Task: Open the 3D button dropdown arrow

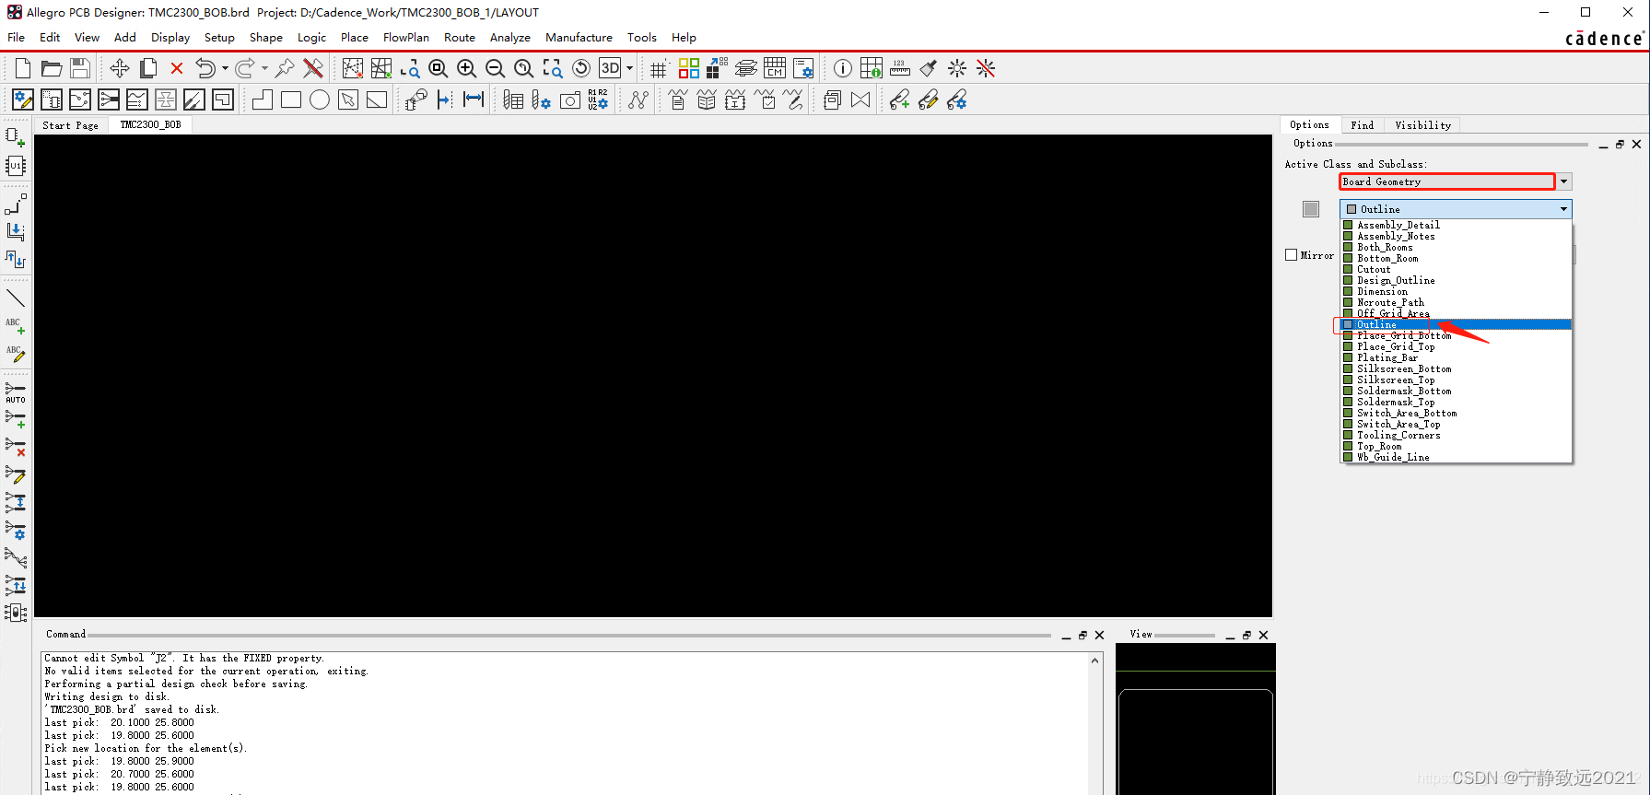Action: point(630,68)
